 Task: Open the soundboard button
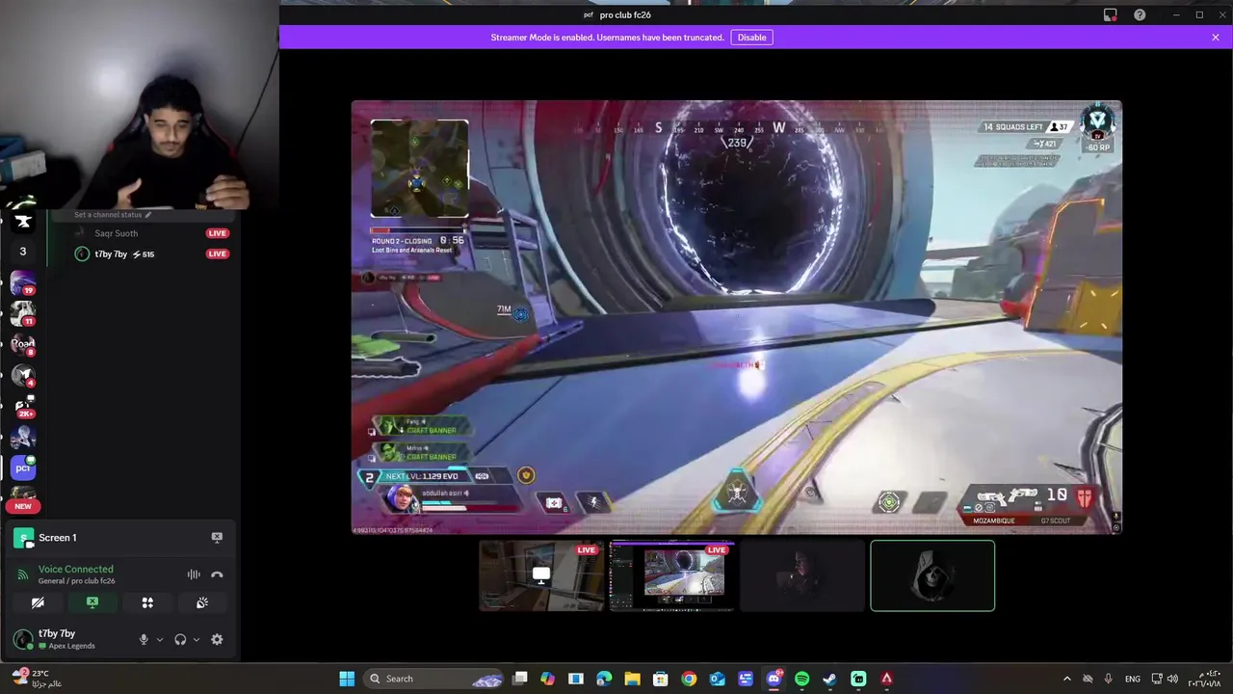click(x=202, y=602)
